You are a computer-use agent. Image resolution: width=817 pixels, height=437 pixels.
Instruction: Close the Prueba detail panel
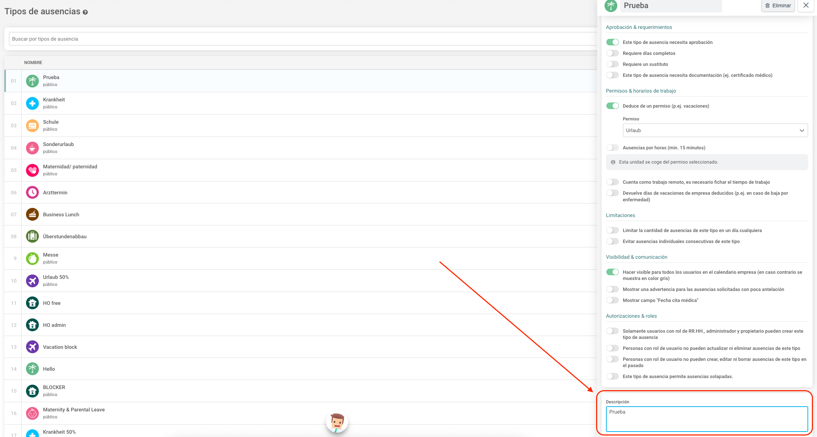coord(806,5)
